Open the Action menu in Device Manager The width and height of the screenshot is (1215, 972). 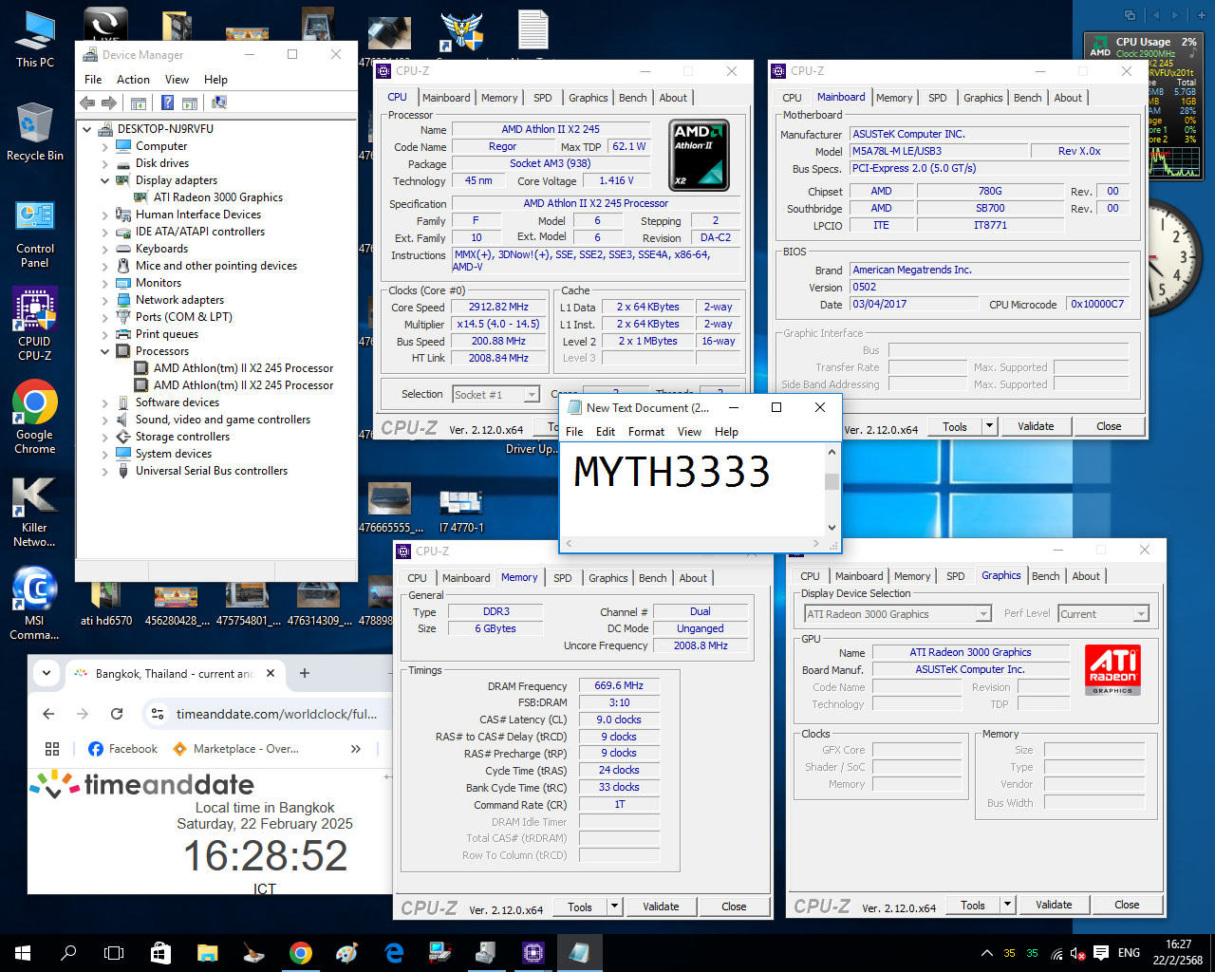click(133, 80)
